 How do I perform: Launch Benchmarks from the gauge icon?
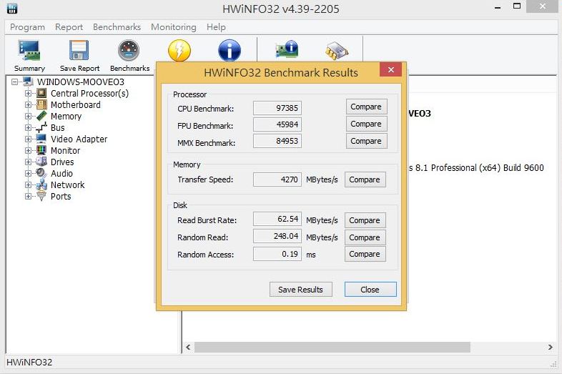tap(129, 50)
